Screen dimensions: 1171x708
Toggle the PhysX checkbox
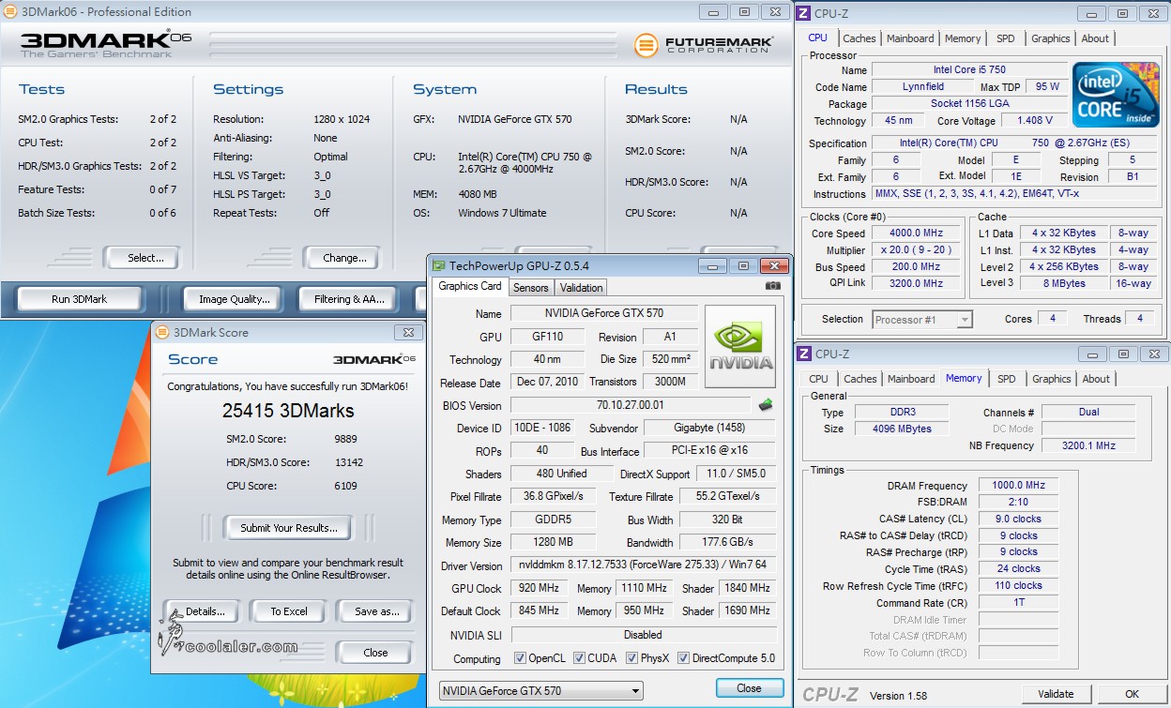tap(631, 658)
